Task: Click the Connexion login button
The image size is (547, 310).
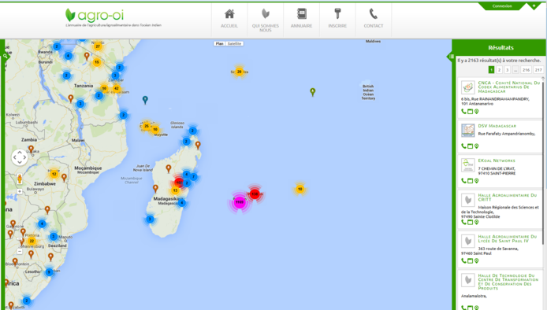Action: (502, 6)
